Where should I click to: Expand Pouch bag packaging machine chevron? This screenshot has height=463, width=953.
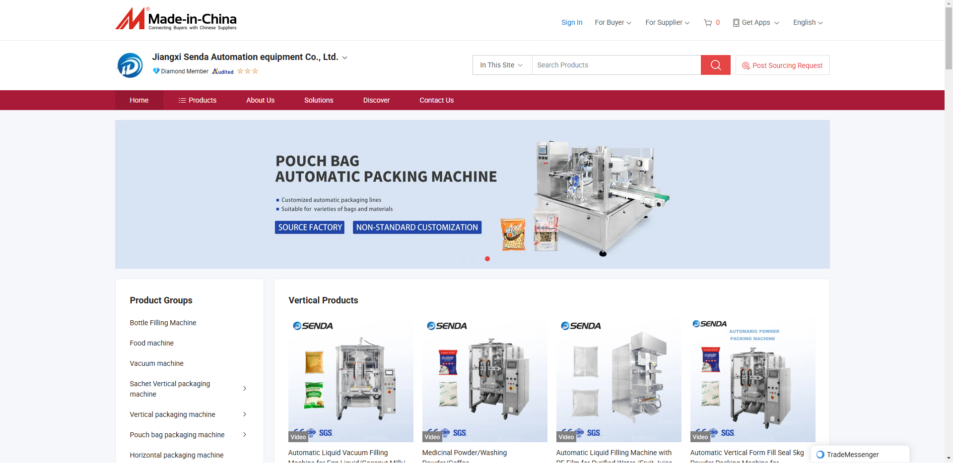[245, 435]
